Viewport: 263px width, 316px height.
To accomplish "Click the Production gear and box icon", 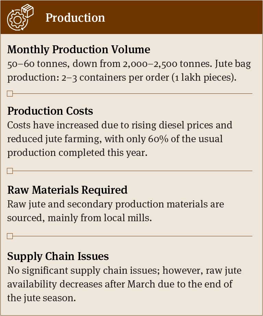I will click(21, 17).
